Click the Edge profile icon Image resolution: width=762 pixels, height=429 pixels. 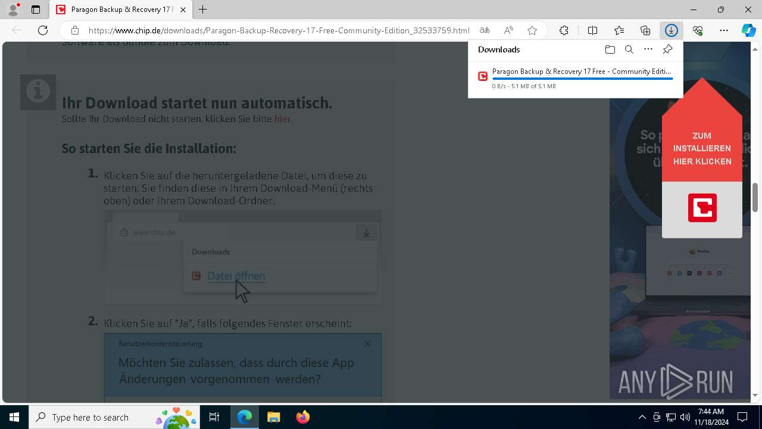tap(13, 10)
